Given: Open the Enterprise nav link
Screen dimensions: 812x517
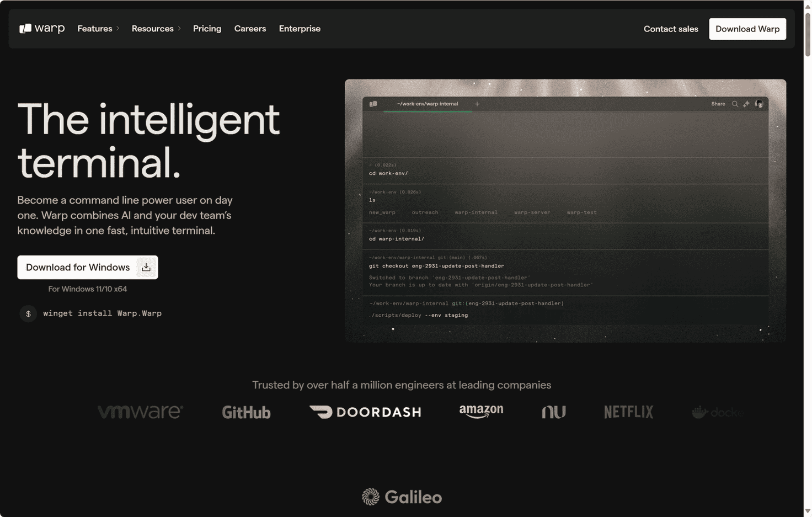Looking at the screenshot, I should tap(300, 29).
